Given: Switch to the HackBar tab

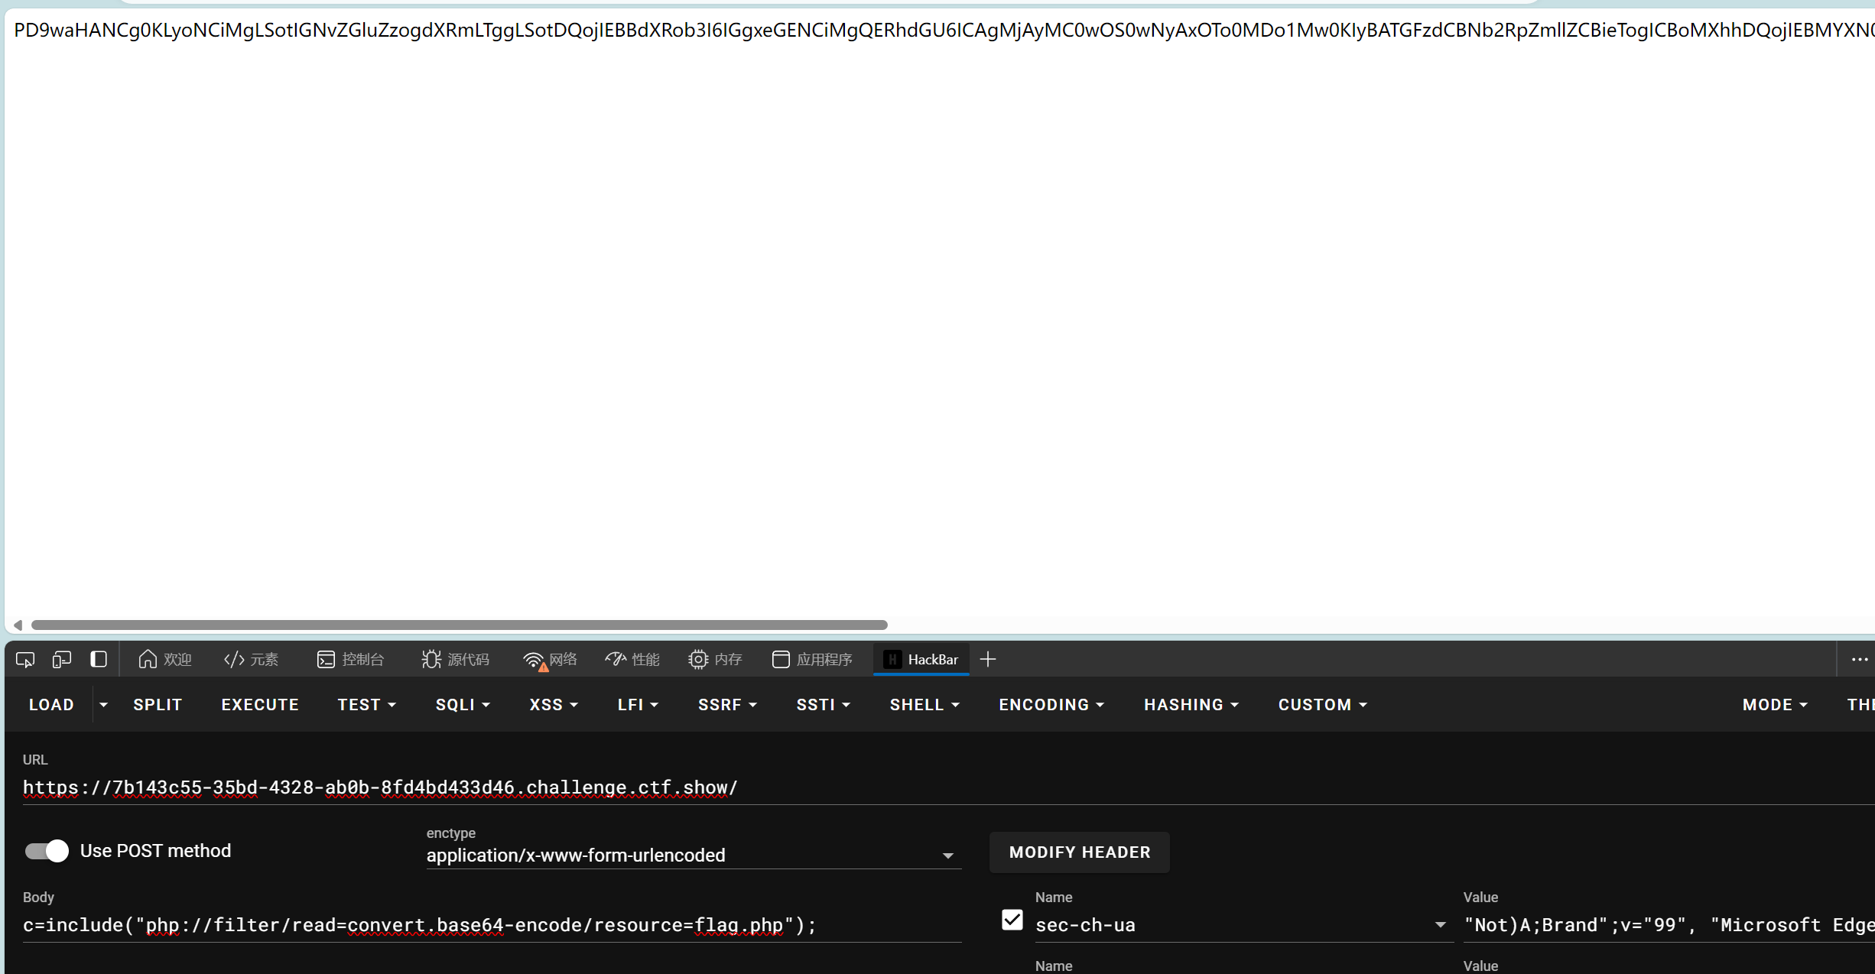Looking at the screenshot, I should click(x=921, y=659).
